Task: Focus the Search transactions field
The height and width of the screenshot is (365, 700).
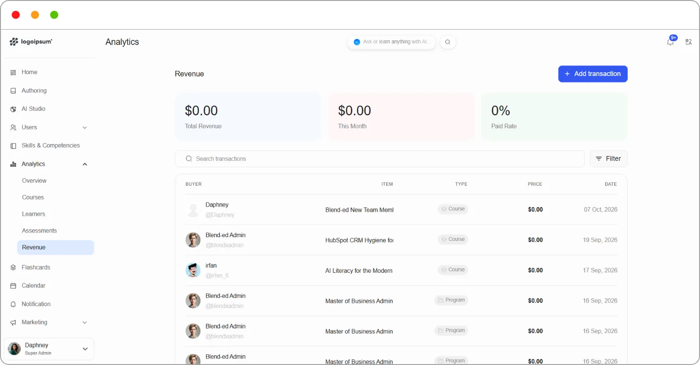Action: (x=380, y=159)
